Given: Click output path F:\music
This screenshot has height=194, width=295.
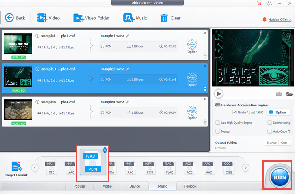Looking at the screenshot, I should [221, 148].
